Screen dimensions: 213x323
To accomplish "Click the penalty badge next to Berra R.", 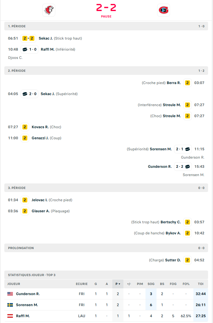I will 188,83.
